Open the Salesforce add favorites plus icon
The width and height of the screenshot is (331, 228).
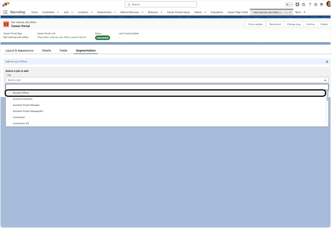pyautogui.click(x=298, y=4)
